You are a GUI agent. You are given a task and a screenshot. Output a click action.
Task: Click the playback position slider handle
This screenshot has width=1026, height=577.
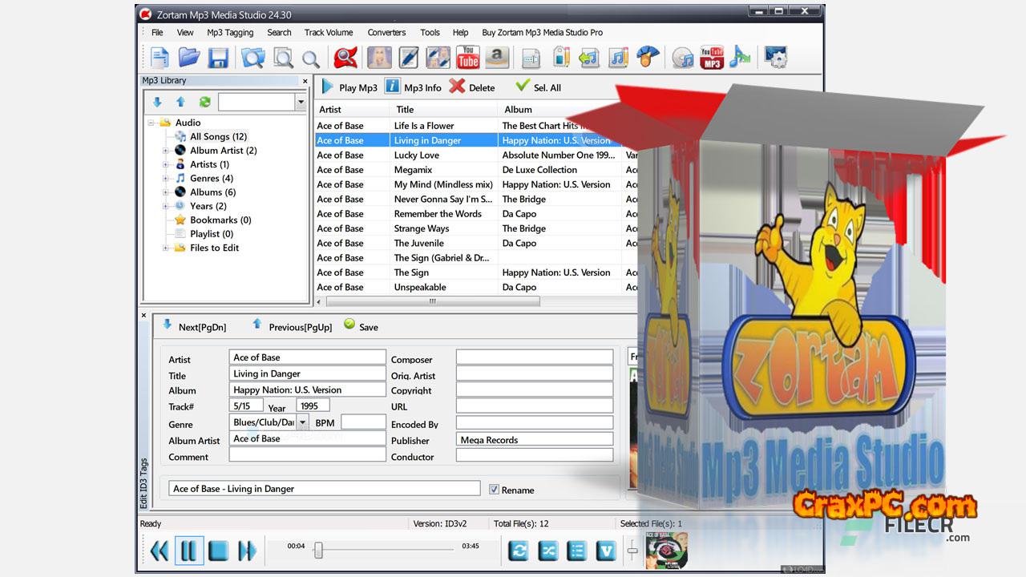point(318,550)
